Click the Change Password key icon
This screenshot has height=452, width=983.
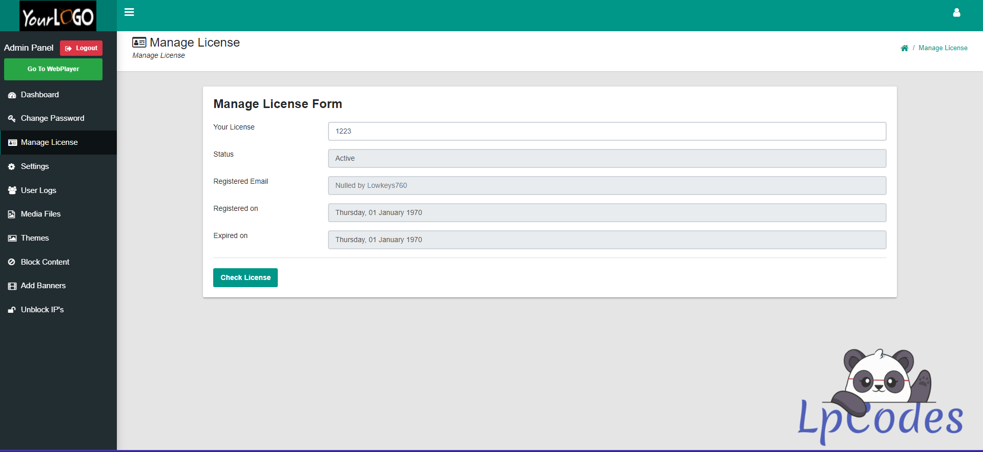coord(12,119)
